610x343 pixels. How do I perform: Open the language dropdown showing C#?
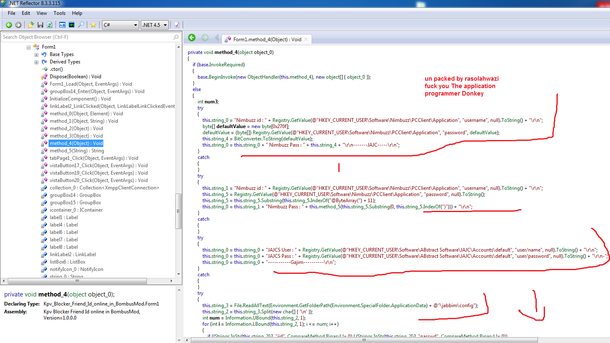tap(121, 25)
